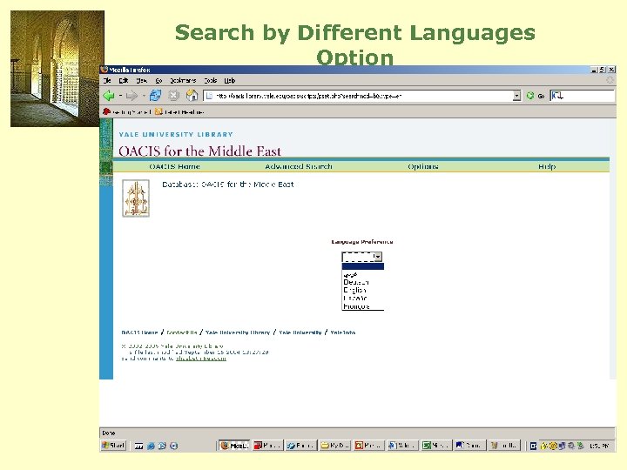Click the green Back arrow in Firefox
Image resolution: width=627 pixels, height=470 pixels.
click(x=108, y=96)
